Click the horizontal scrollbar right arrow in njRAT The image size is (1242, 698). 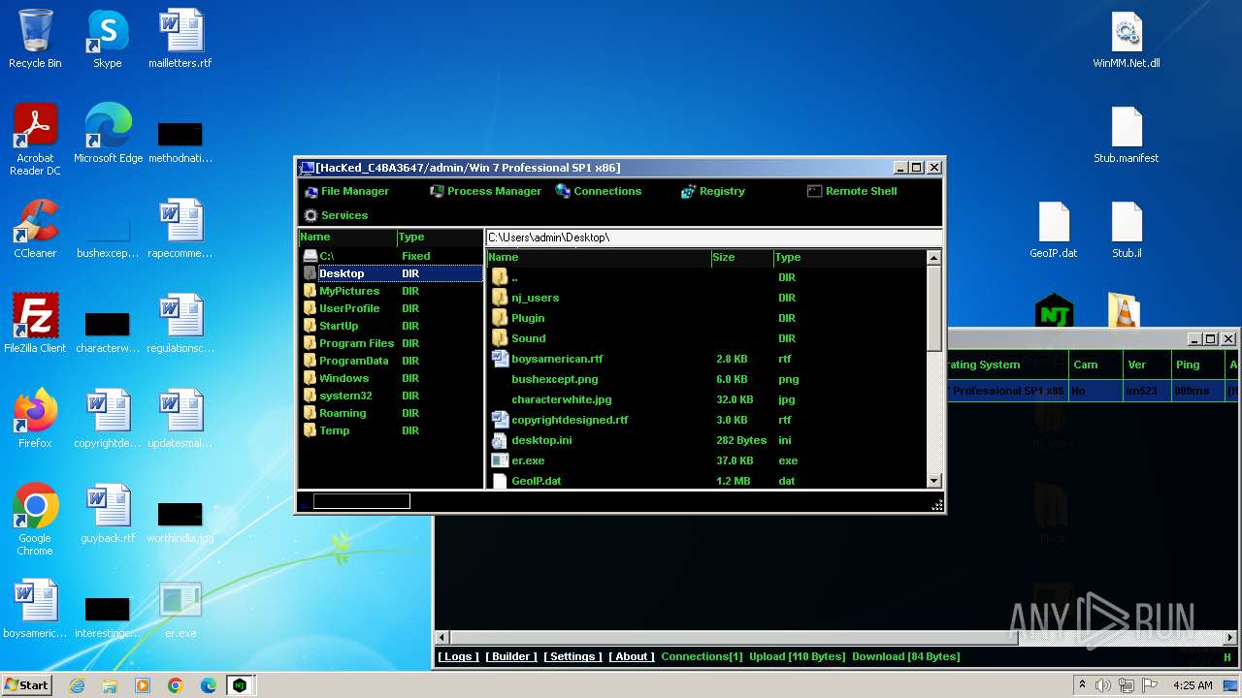(x=1230, y=637)
